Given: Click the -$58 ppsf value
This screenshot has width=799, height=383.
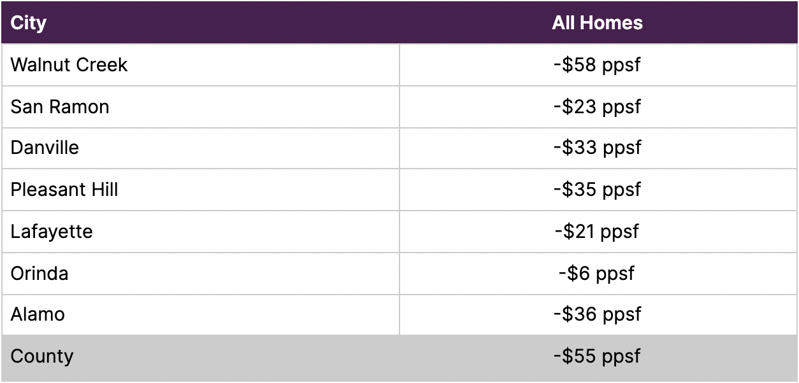Looking at the screenshot, I should [x=597, y=65].
